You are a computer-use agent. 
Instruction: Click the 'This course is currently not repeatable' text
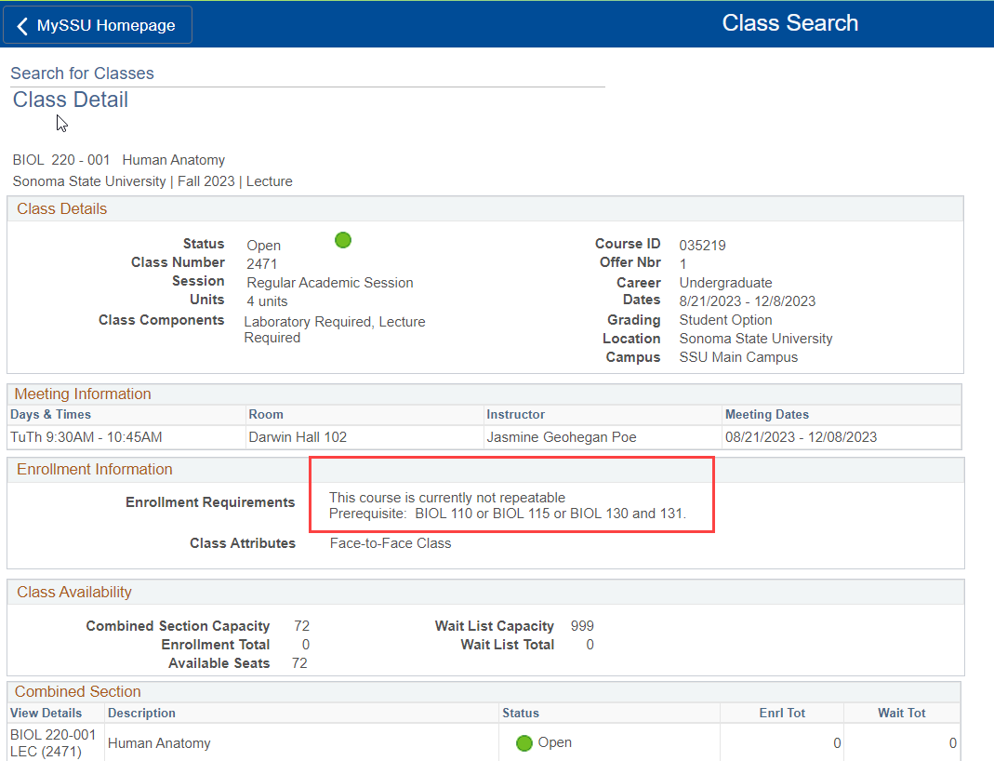pos(447,498)
